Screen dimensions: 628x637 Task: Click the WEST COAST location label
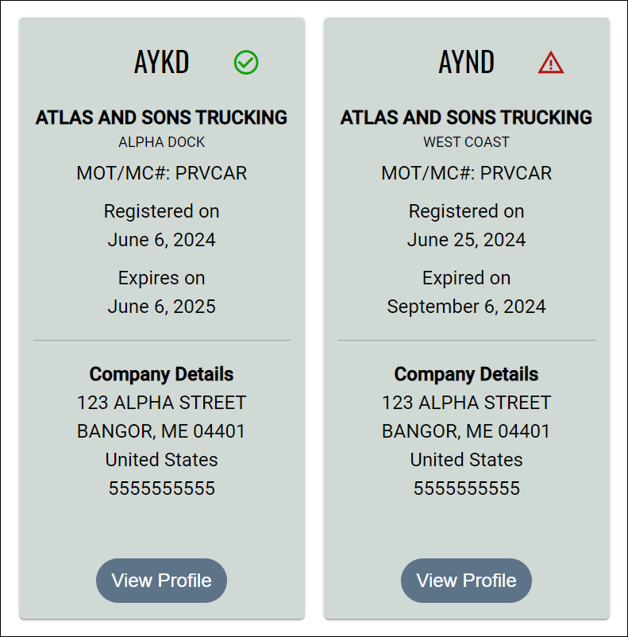[x=466, y=142]
